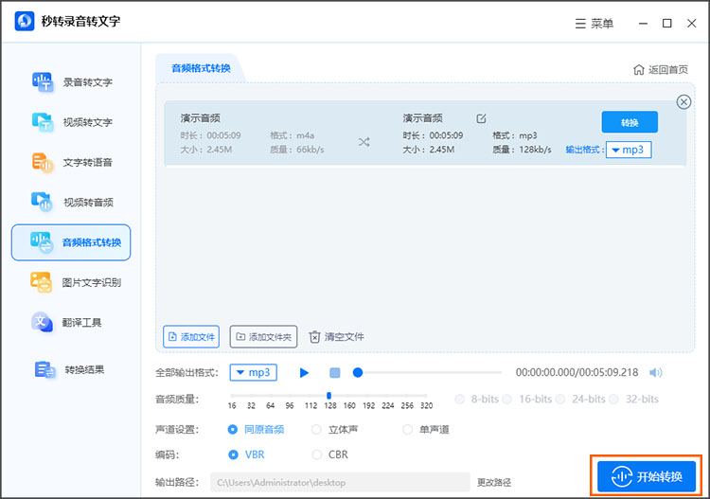The width and height of the screenshot is (710, 499).
Task: Click the 返回首页 home icon
Action: 638,69
